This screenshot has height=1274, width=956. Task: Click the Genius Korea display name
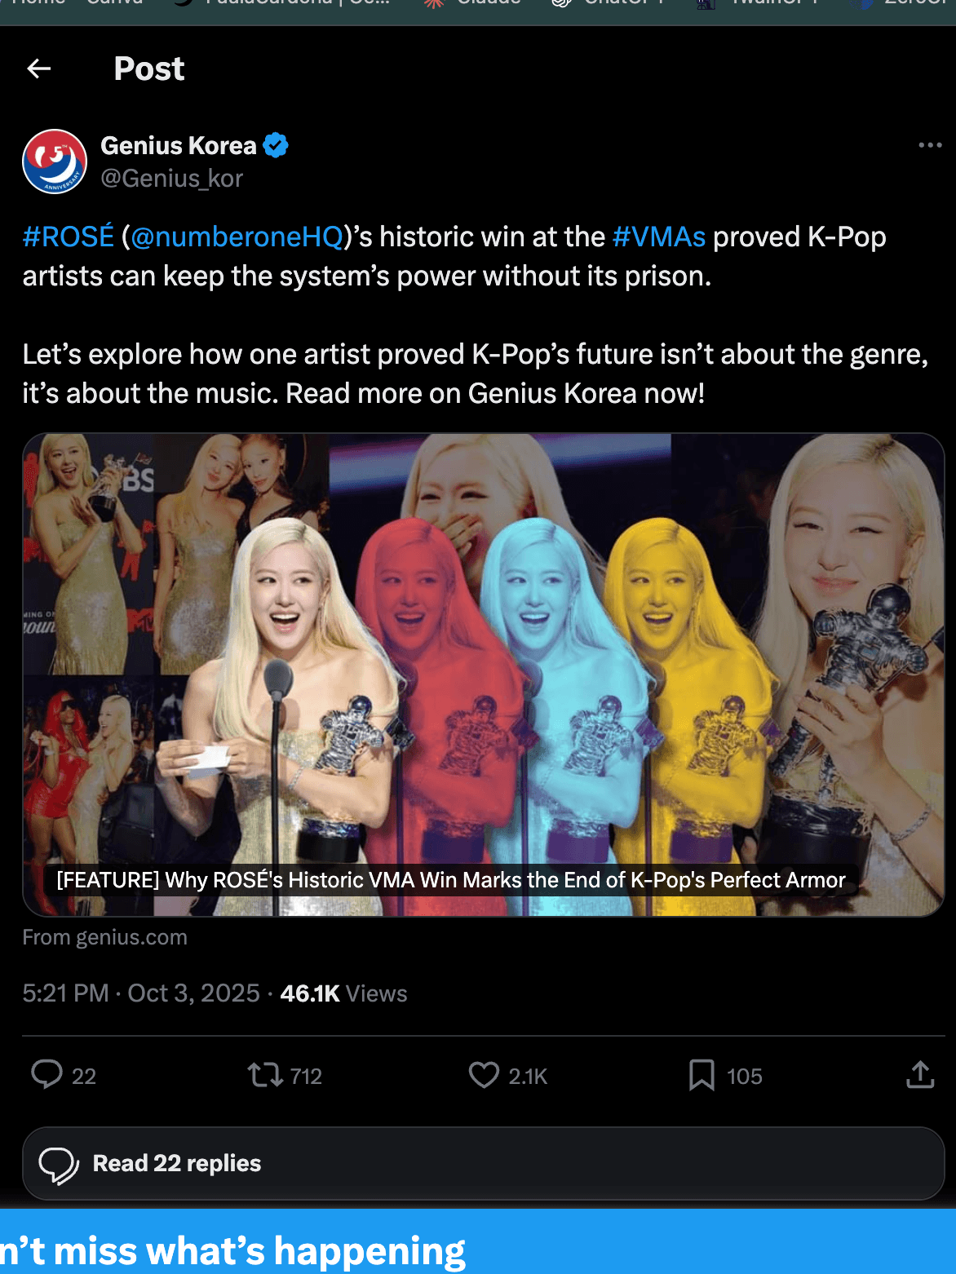(179, 146)
